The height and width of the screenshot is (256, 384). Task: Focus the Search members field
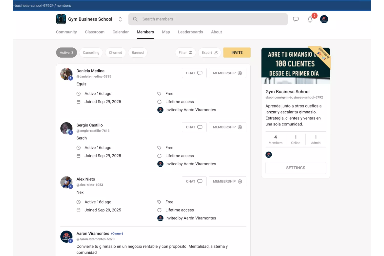(208, 19)
